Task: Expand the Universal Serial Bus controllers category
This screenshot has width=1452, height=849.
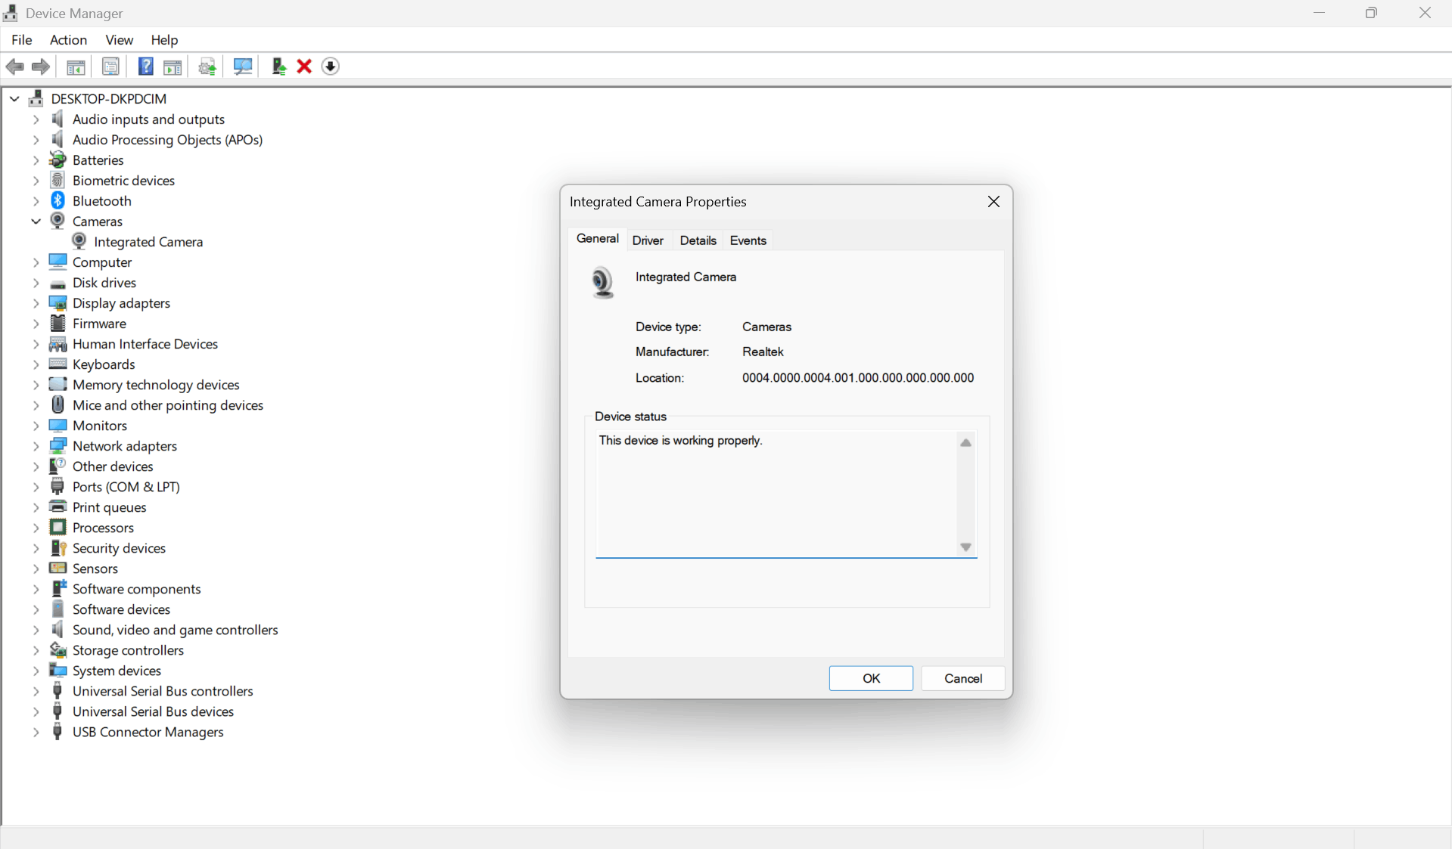Action: pyautogui.click(x=36, y=690)
